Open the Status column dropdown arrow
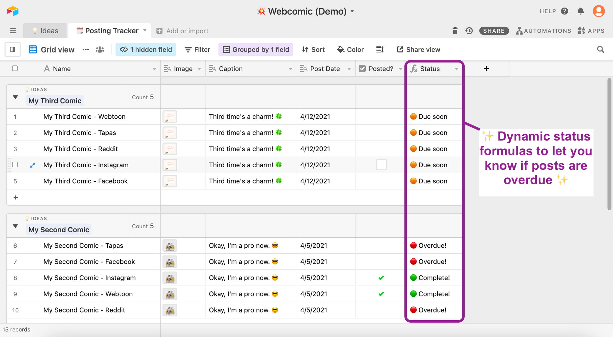Image resolution: width=613 pixels, height=337 pixels. (456, 69)
